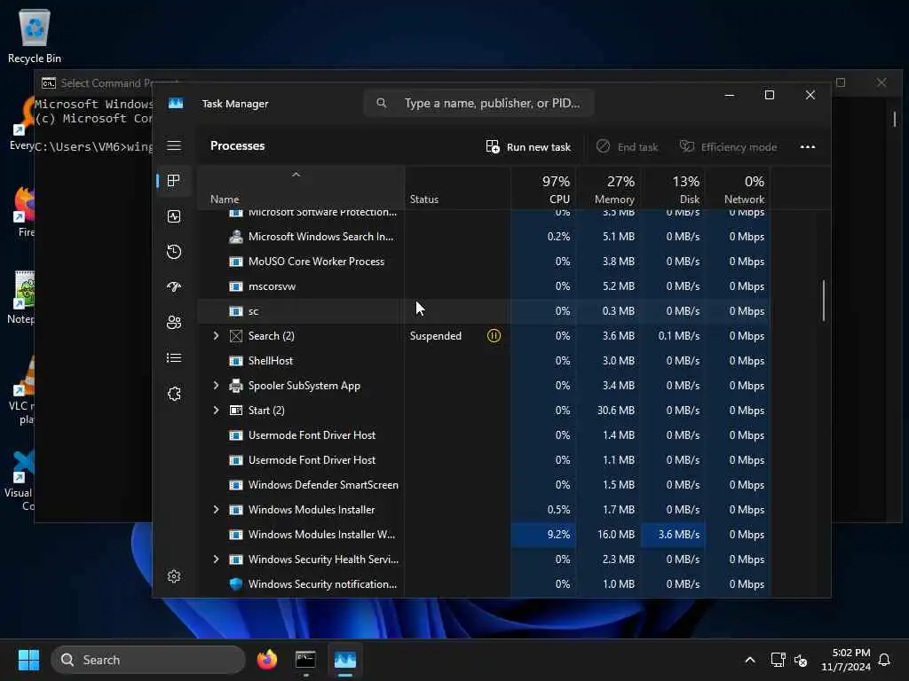Open the Task Manager hamburger navigation menu
The width and height of the screenshot is (909, 681).
pos(174,145)
